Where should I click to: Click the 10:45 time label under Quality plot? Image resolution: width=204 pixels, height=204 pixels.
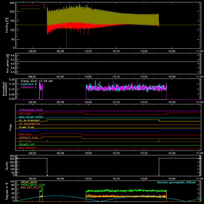pyautogui.click(x=172, y=179)
